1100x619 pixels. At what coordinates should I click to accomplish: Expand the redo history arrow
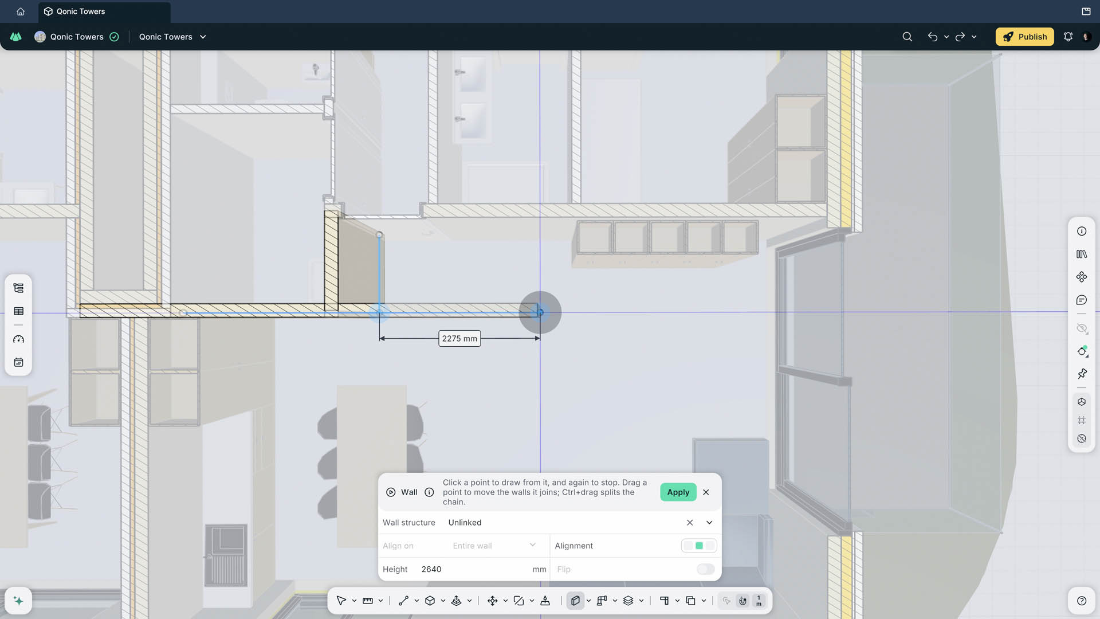point(974,37)
